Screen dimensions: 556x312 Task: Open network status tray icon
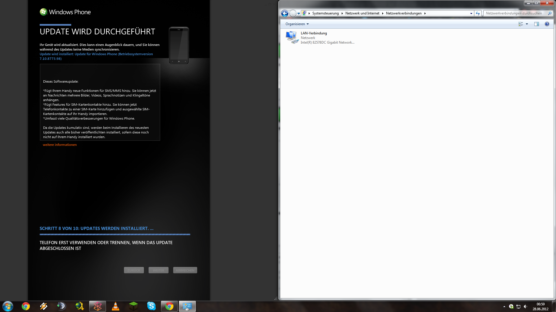[518, 307]
